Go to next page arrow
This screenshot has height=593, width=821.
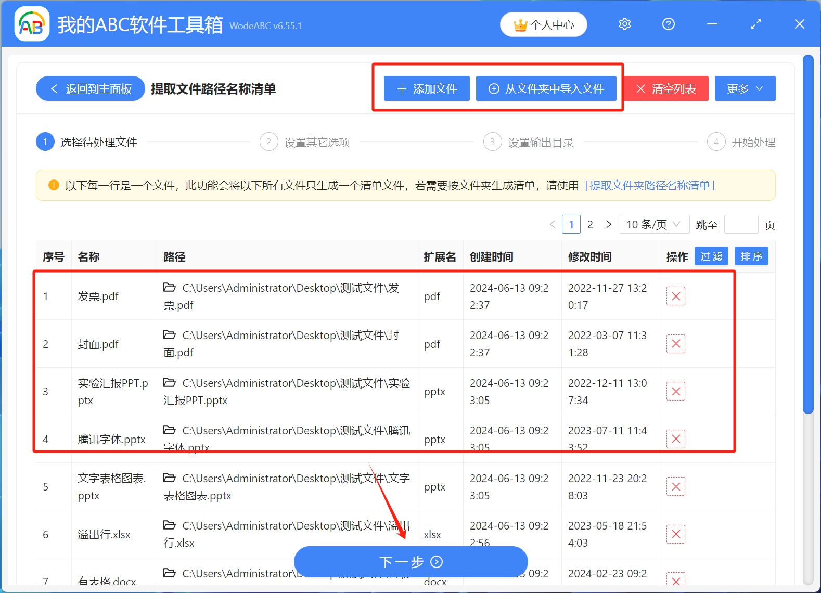pos(609,224)
